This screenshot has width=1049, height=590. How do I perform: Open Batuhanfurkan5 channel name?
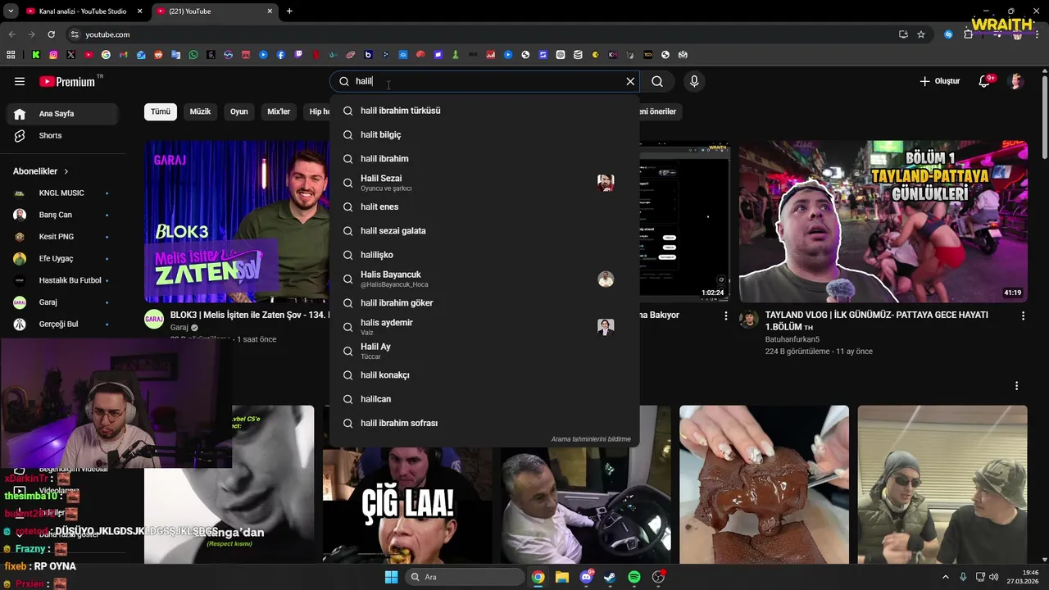pyautogui.click(x=792, y=339)
